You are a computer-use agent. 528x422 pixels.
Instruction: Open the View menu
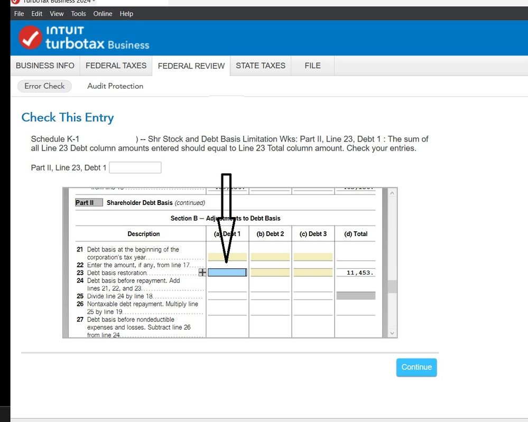(57, 14)
